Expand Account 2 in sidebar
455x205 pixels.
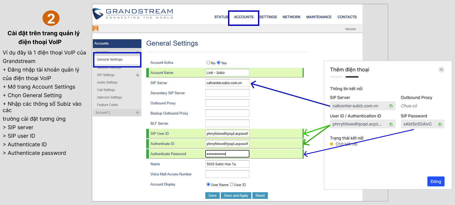tap(137, 113)
